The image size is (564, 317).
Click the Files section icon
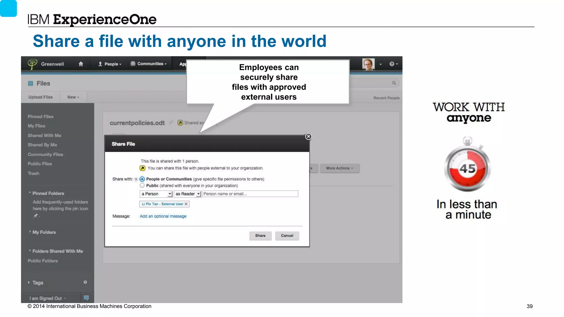click(31, 83)
